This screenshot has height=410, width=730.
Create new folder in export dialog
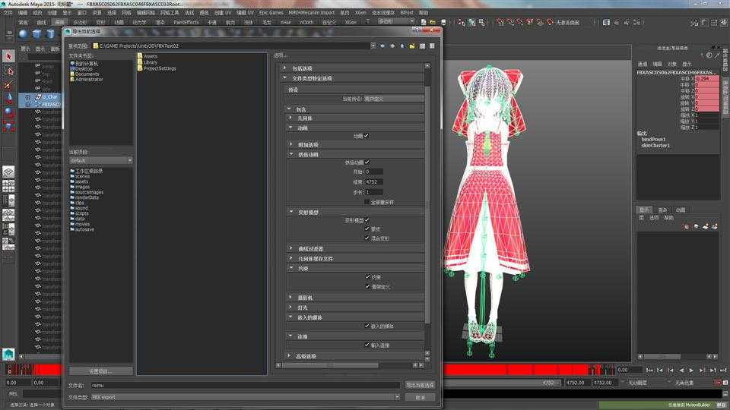pyautogui.click(x=412, y=46)
